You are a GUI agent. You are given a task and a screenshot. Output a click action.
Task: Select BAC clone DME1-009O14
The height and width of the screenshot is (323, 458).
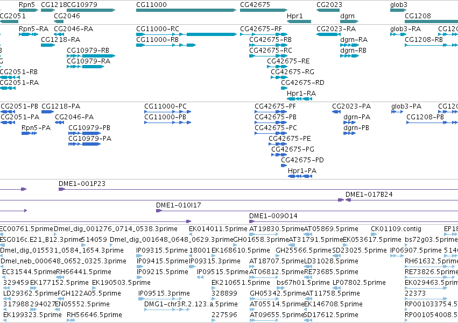click(354, 222)
